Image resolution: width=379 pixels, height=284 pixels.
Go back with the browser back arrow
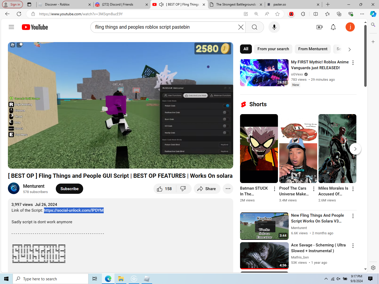coord(7,14)
